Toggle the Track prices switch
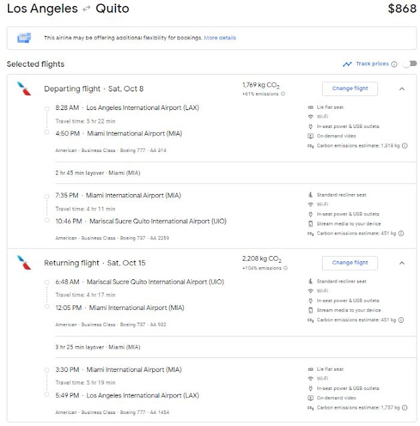 pos(408,64)
